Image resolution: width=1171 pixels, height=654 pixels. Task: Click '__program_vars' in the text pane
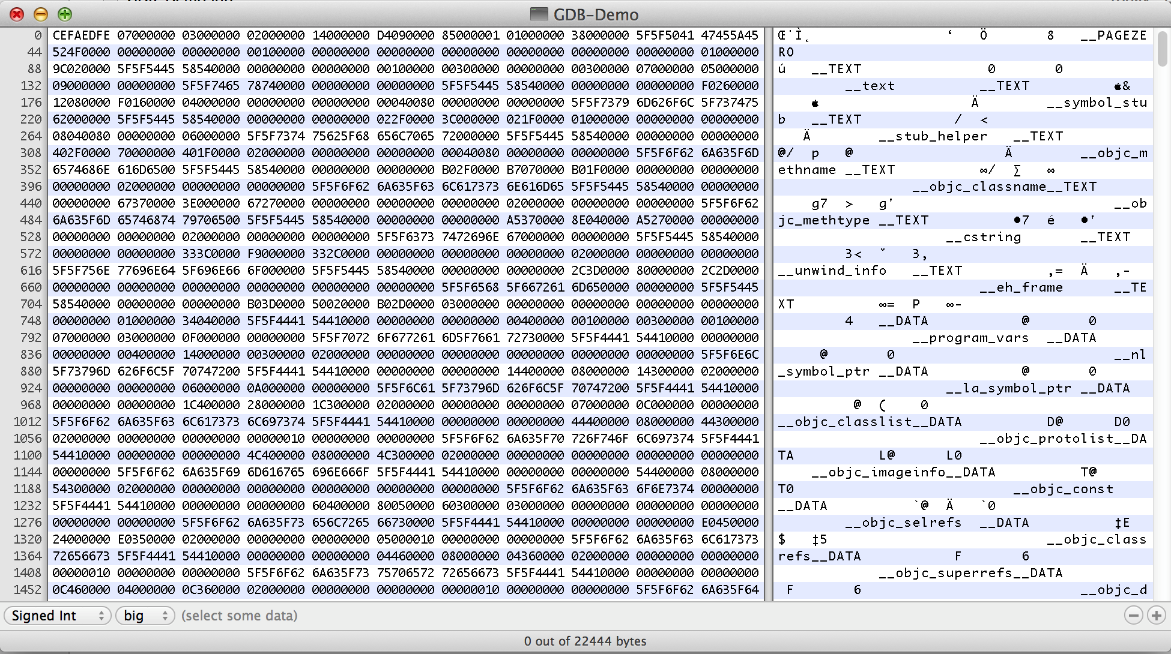tap(970, 338)
